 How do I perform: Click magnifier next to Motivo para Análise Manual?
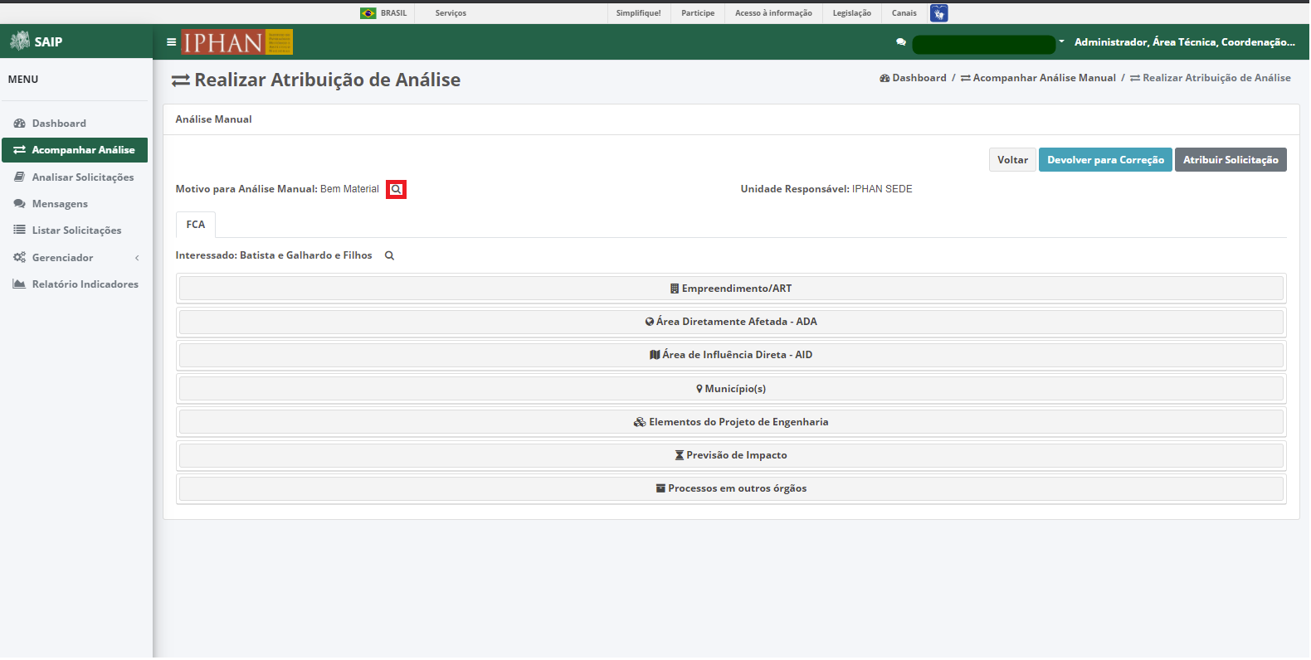click(x=397, y=190)
